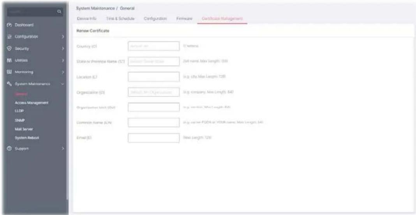Viewport: 416px width, 215px height.
Task: Expand the Monitoring menu chevron
Action: 63,72
